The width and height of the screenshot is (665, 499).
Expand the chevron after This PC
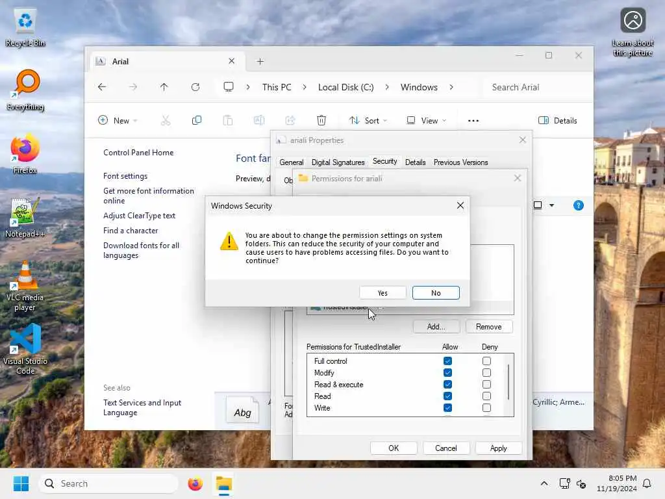pos(305,87)
